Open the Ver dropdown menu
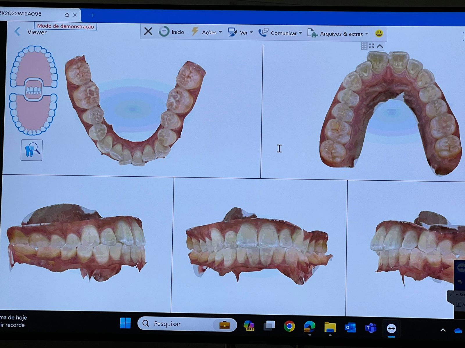 pyautogui.click(x=246, y=33)
